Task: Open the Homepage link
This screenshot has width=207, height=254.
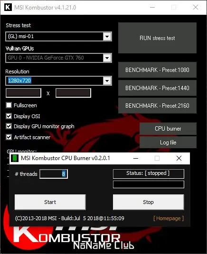Action: (x=169, y=218)
